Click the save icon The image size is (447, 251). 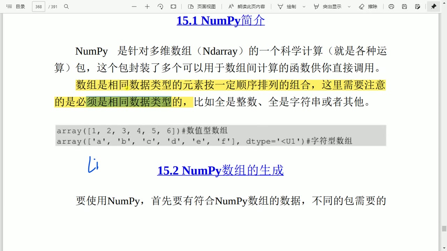coord(404,7)
